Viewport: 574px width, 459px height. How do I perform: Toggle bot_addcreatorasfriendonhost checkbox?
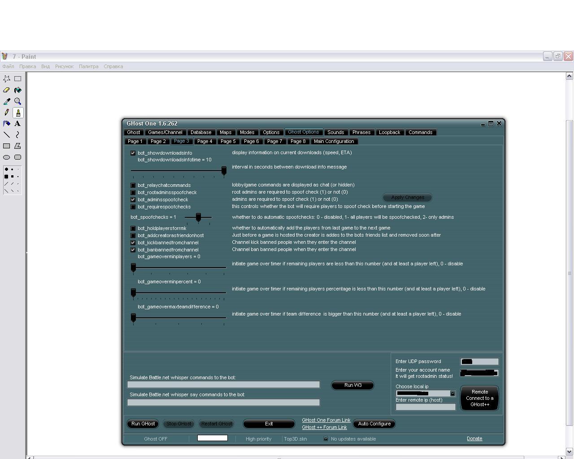pos(133,235)
